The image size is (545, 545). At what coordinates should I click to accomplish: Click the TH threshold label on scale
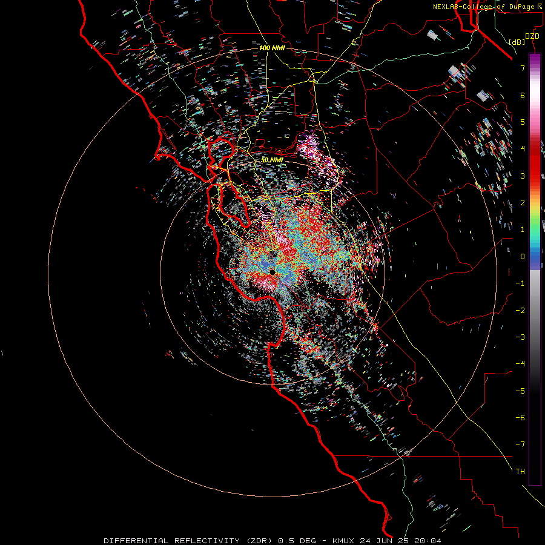coord(520,471)
